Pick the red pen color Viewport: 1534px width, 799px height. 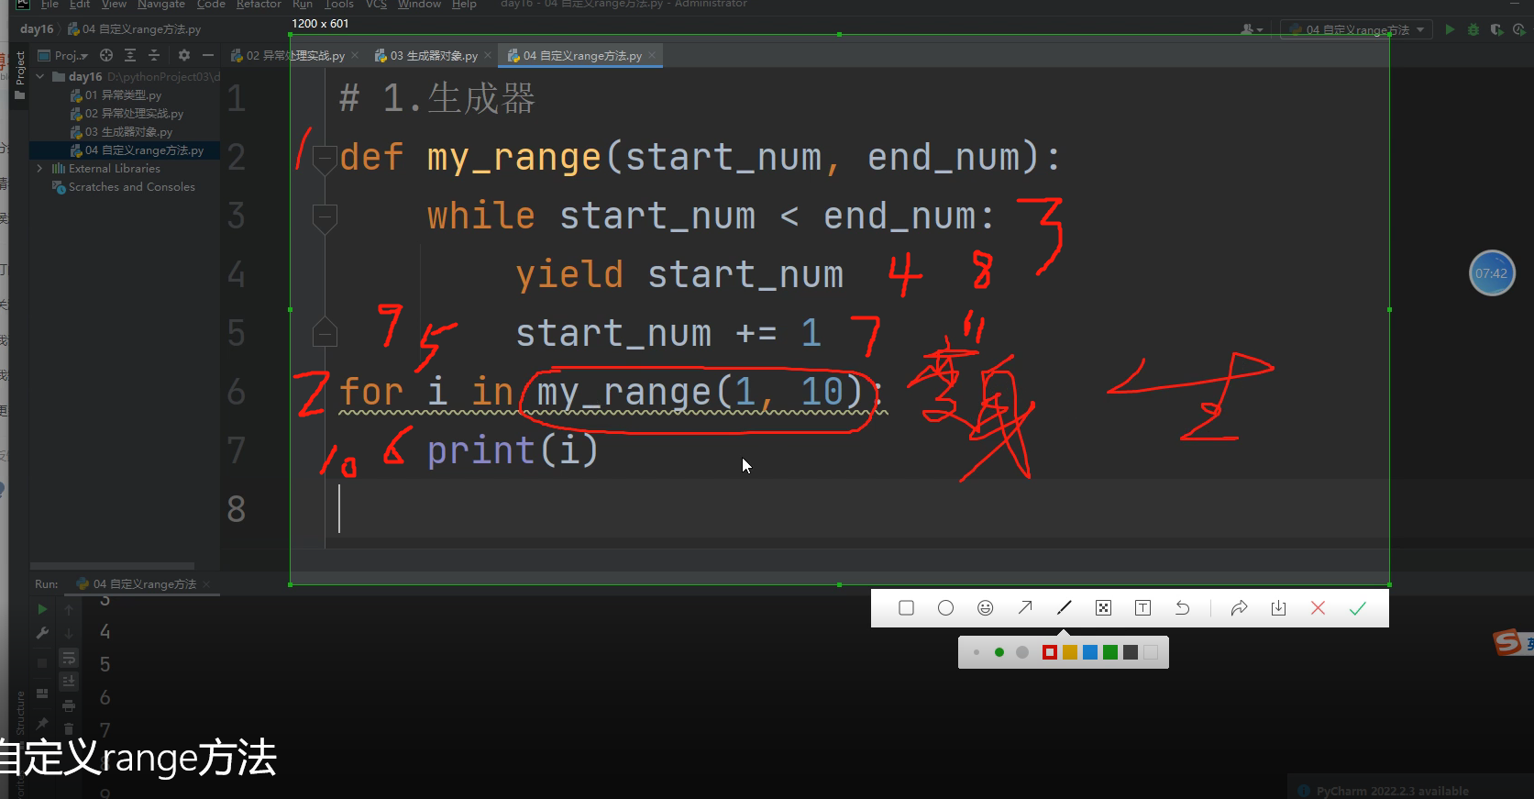[1050, 652]
